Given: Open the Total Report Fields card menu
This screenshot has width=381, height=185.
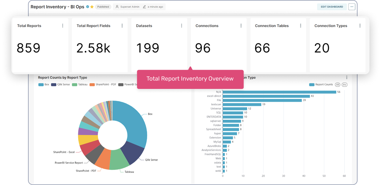Looking at the screenshot, I should click(x=122, y=26).
